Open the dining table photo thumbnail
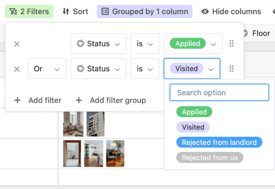Image resolution: width=275 pixels, height=189 pixels. 115,154
